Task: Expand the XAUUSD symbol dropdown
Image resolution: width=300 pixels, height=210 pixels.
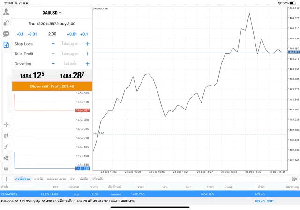Action: coord(52,13)
